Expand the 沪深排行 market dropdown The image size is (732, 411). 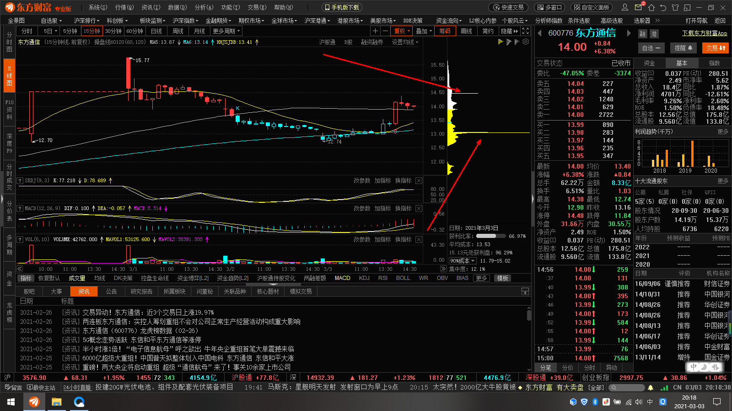(x=88, y=21)
